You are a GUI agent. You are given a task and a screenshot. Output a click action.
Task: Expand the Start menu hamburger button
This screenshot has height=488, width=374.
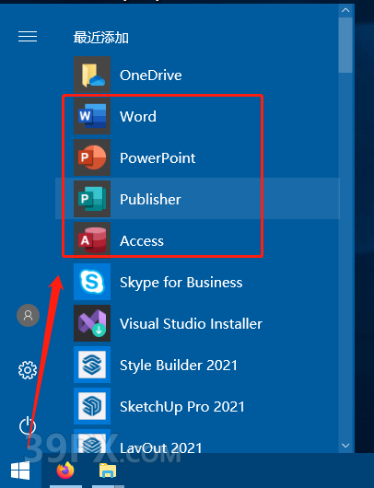point(28,37)
